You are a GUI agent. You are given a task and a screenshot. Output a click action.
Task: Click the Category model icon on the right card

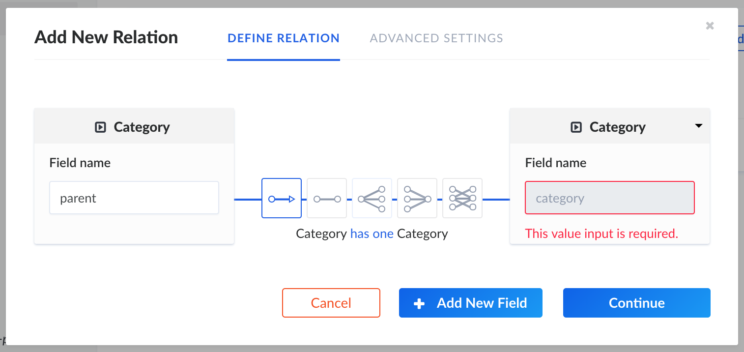[576, 127]
